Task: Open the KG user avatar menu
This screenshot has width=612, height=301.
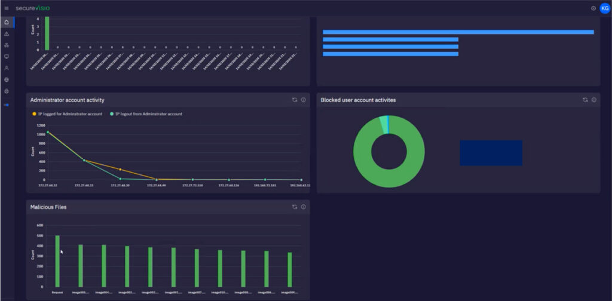Action: tap(605, 8)
